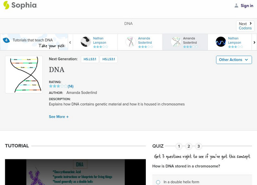Click the star rating under RATING
This screenshot has width=257, height=185.
pos(58,86)
